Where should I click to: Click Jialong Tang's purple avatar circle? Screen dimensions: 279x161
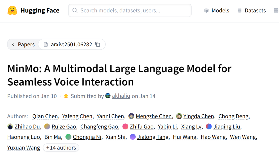pyautogui.click(x=133, y=137)
